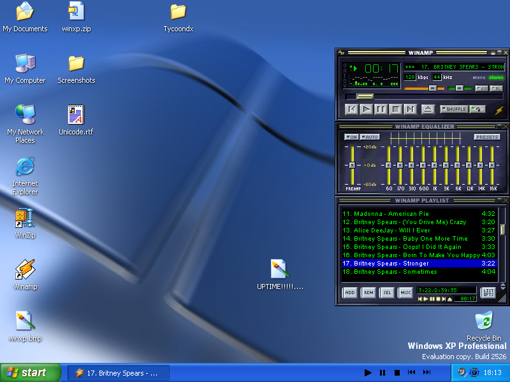Enable equalizer AUTO mode

(x=370, y=137)
